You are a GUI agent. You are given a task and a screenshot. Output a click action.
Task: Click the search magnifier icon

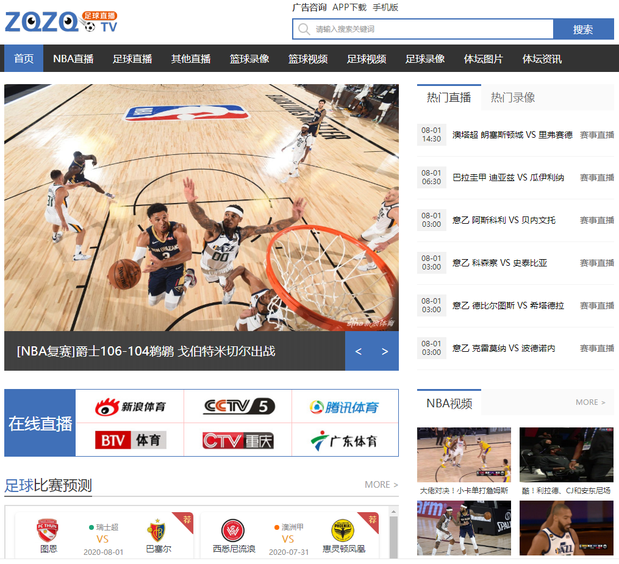(304, 29)
